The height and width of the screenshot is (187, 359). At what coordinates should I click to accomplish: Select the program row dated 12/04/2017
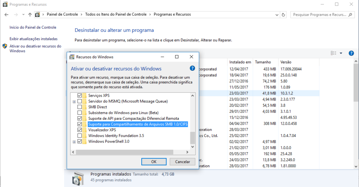pos(259,69)
